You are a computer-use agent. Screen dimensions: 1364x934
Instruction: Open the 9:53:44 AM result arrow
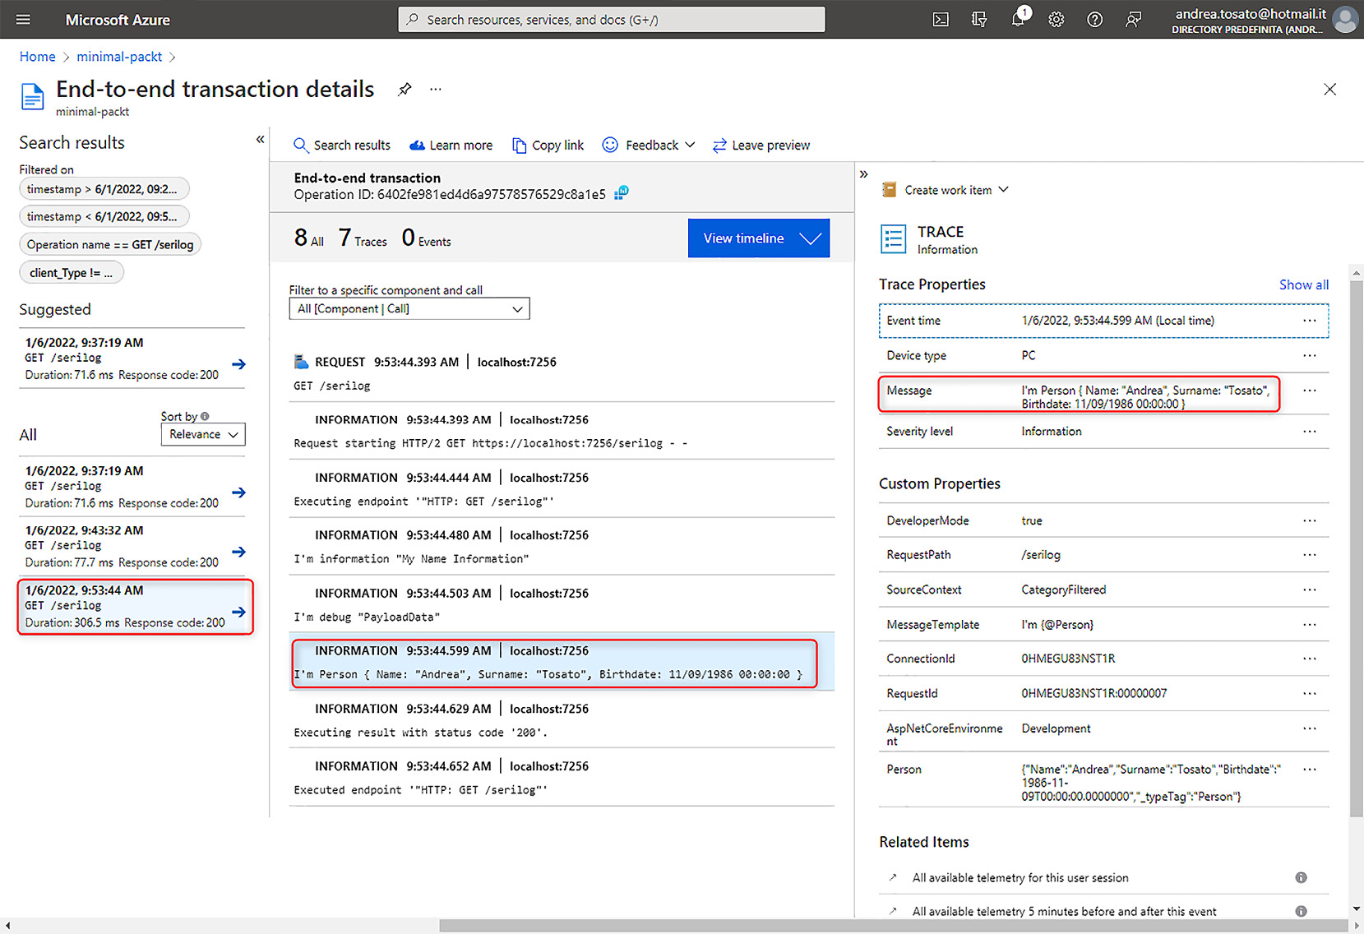pos(239,612)
